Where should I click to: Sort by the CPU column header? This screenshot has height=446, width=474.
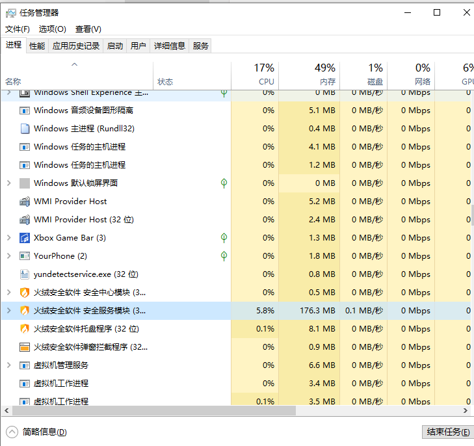(x=255, y=75)
